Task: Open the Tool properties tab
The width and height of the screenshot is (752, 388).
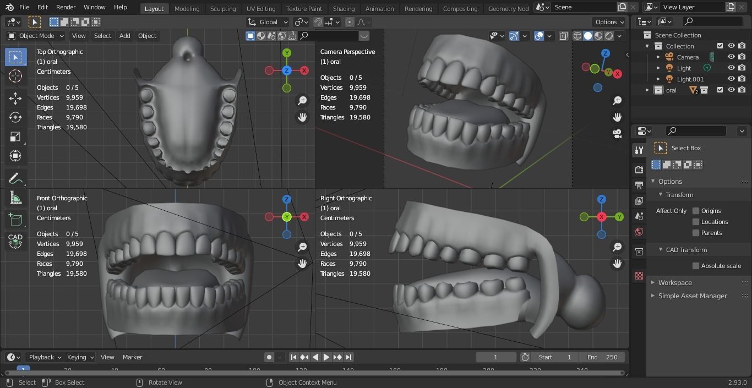Action: tap(639, 150)
